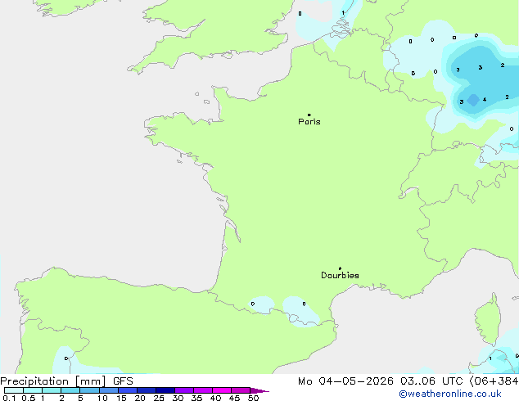Select the 15–20 mm legend swatch

(128, 390)
